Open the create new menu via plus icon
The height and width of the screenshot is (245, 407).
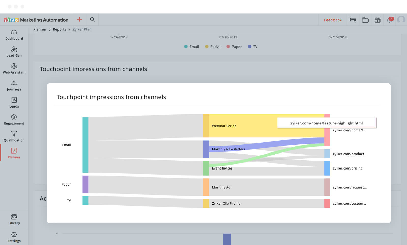click(79, 19)
